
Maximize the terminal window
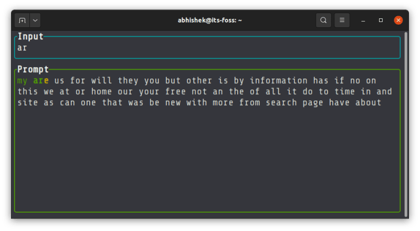coord(381,20)
